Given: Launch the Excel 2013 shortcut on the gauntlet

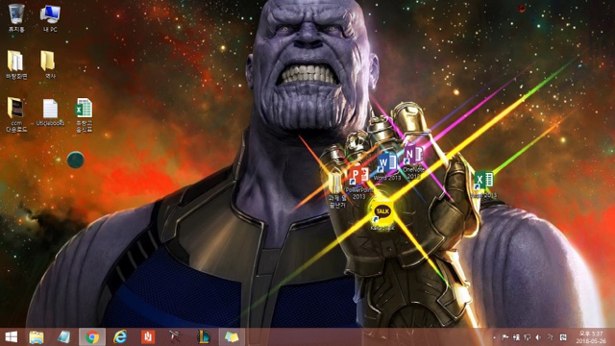Looking at the screenshot, I should (484, 184).
